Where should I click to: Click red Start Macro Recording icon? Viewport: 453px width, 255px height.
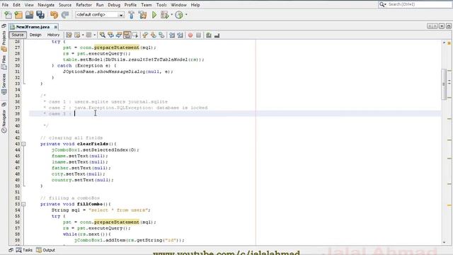coord(190,35)
